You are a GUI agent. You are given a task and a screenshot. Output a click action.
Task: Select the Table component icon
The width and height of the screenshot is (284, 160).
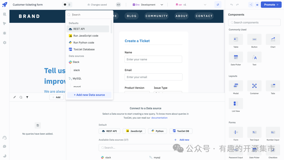[236, 39]
